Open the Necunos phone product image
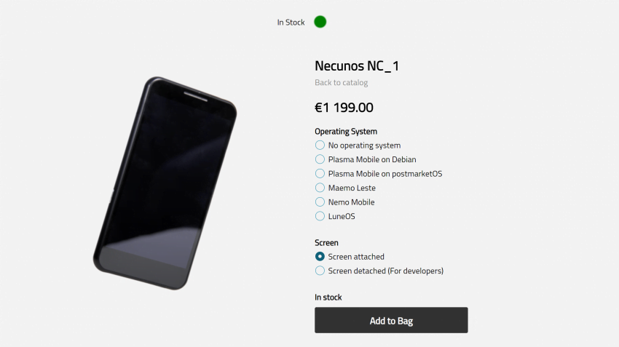 165,183
